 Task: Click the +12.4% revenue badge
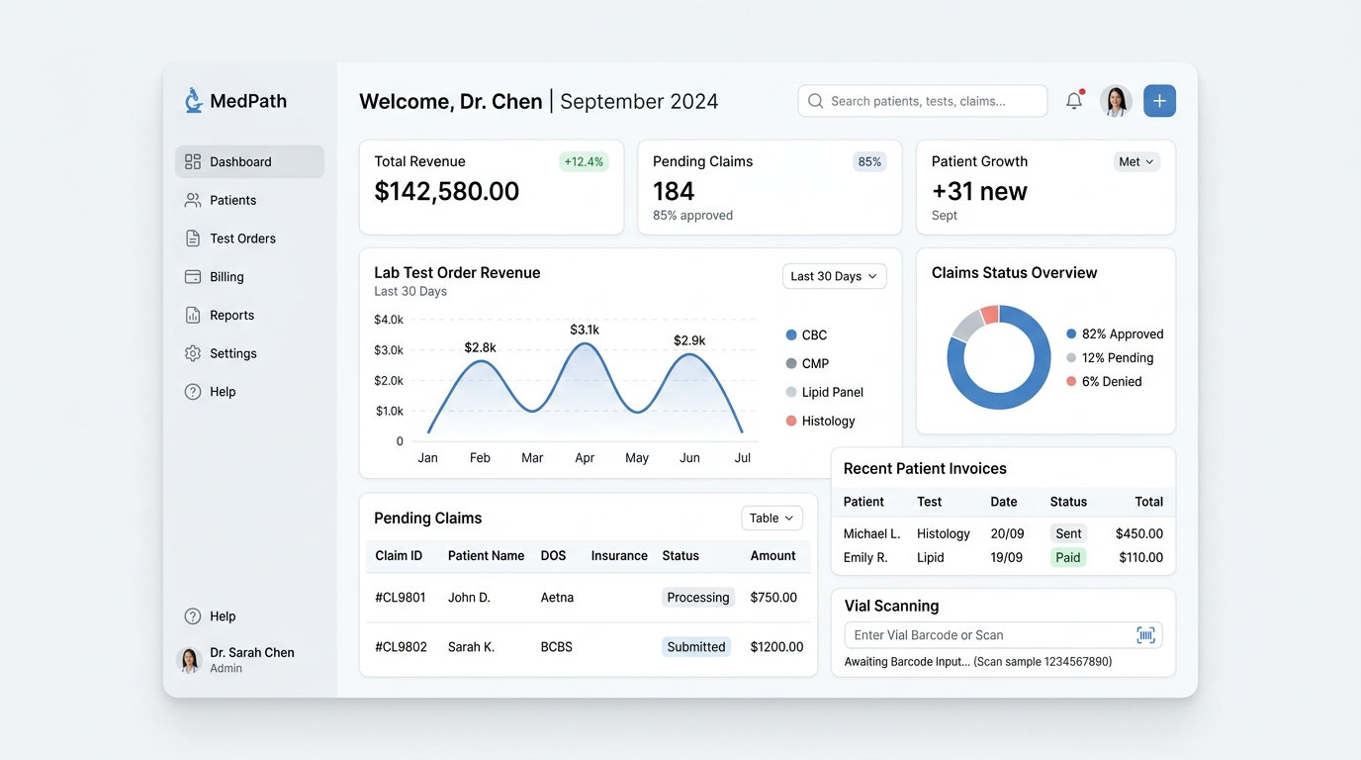click(584, 161)
